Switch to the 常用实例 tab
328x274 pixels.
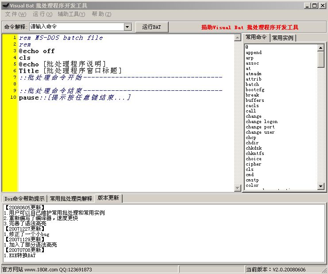(283, 38)
